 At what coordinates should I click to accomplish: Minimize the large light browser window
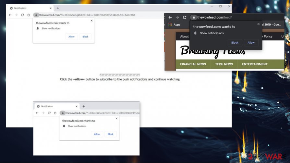[212, 6]
